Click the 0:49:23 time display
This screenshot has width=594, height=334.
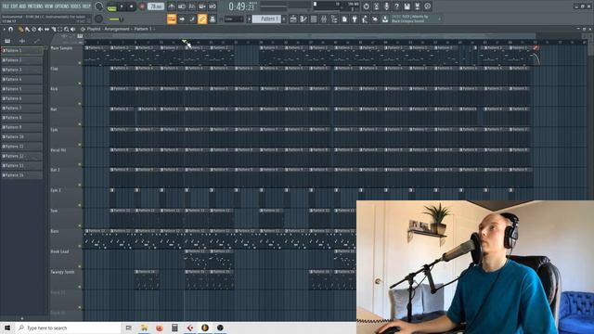[x=242, y=6]
